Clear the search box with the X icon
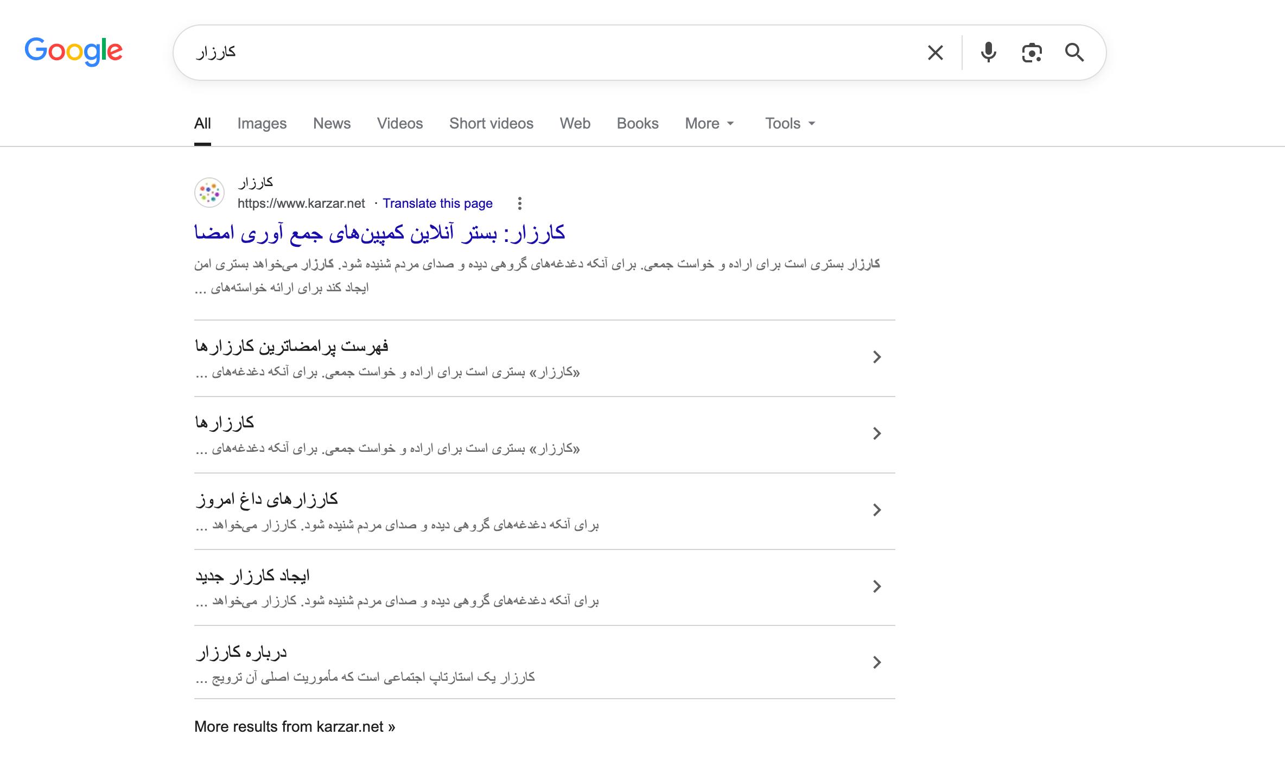The height and width of the screenshot is (767, 1285). click(936, 53)
